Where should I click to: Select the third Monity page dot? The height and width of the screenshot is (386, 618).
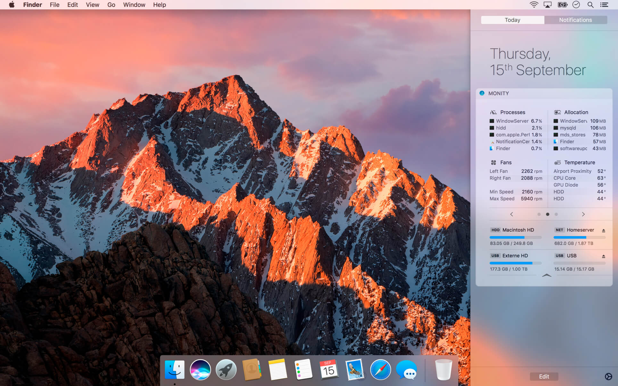click(x=556, y=214)
